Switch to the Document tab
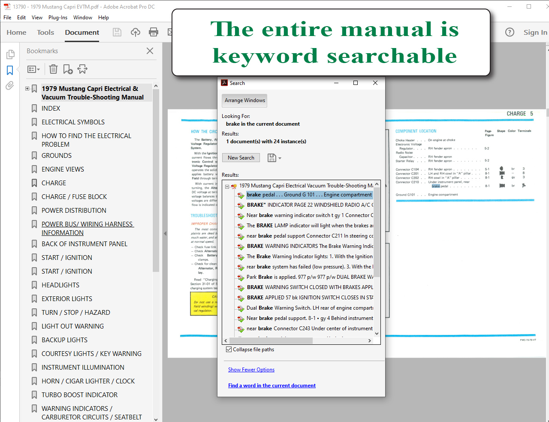This screenshot has height=422, width=549. click(x=82, y=32)
